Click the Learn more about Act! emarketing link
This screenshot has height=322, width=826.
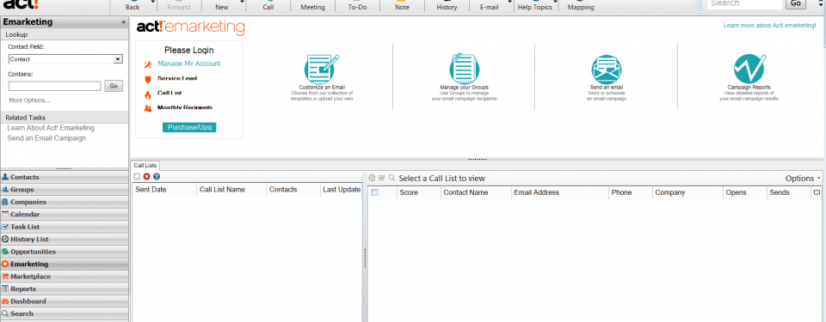tap(769, 25)
